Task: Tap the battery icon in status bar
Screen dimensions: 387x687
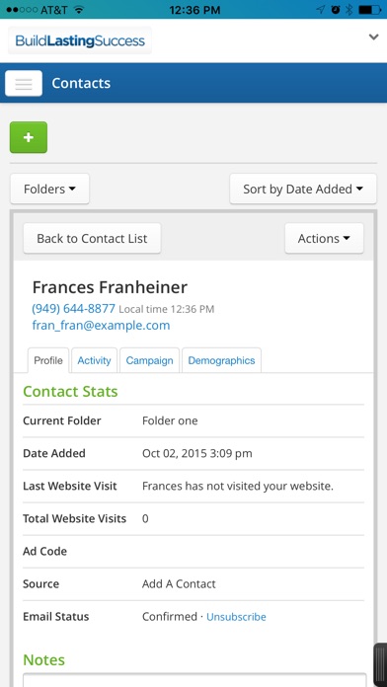Action: (369, 10)
